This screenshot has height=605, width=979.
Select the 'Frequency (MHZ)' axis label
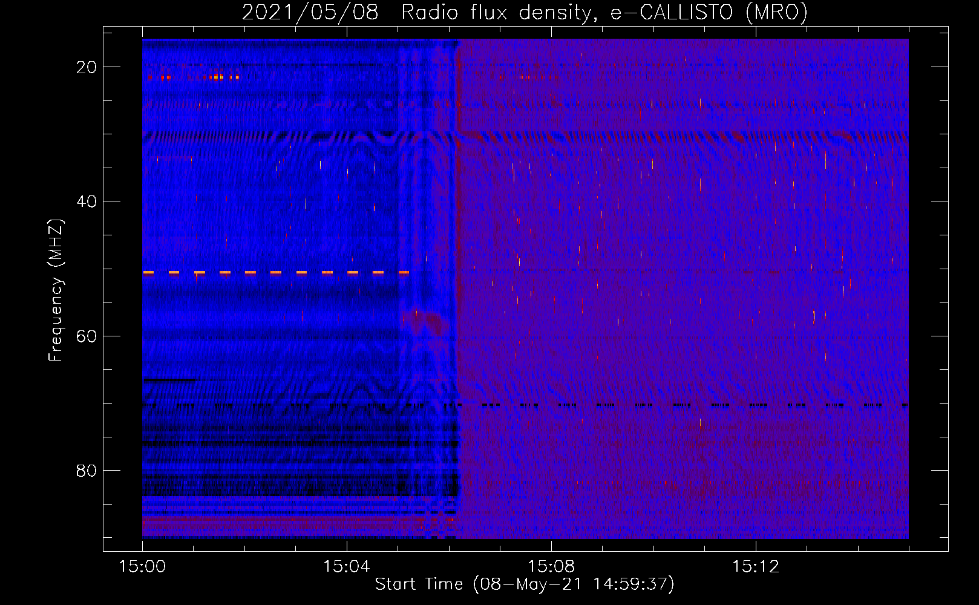56,290
